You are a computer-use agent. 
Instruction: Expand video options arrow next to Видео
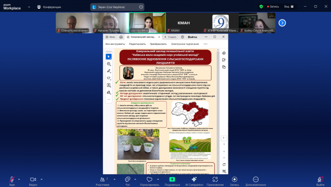click(41, 179)
